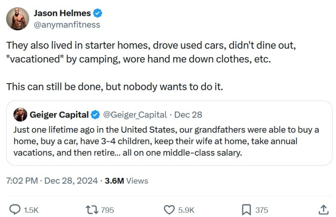Open the @anymanfitness handle link
Screen dimensions: 336x217
click(66, 25)
